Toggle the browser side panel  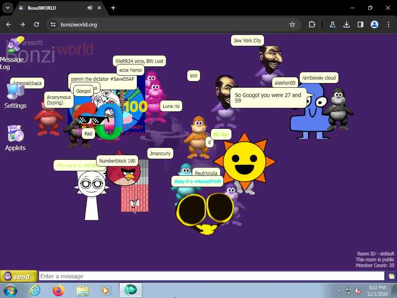coord(360,24)
